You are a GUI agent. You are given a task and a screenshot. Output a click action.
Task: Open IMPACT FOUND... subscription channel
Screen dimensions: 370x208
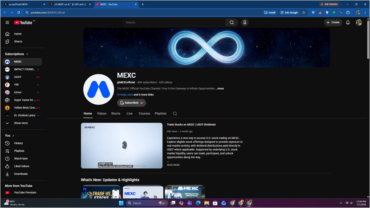click(x=22, y=69)
